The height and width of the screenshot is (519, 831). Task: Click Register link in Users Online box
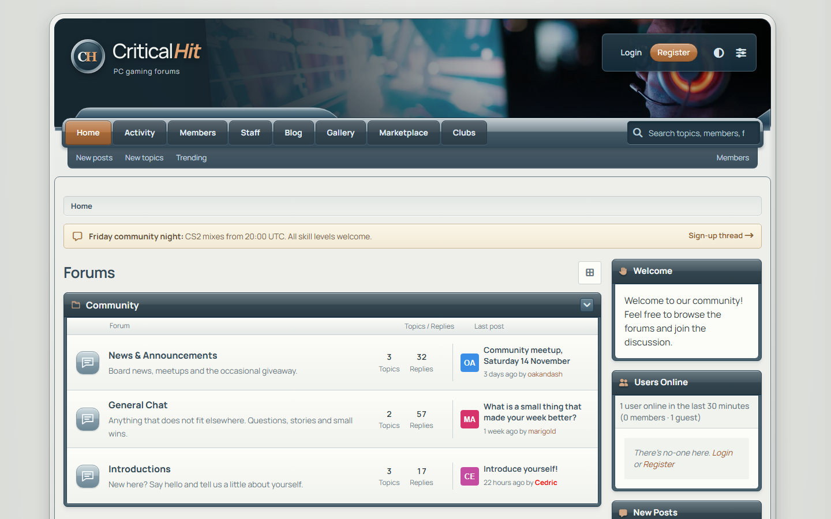point(659,465)
